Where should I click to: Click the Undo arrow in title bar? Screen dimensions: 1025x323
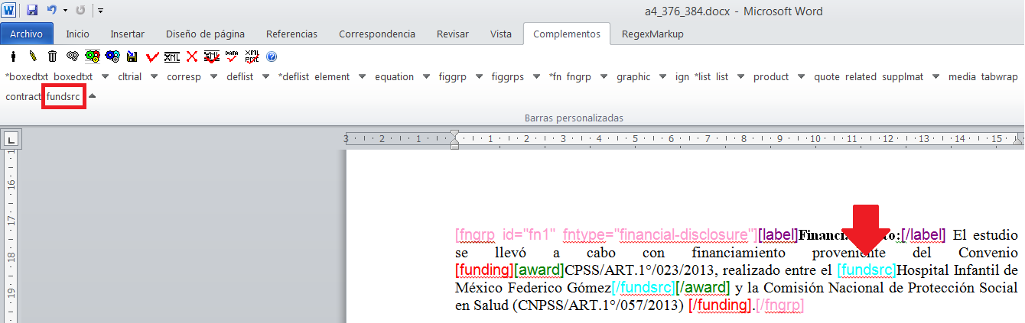pos(51,11)
